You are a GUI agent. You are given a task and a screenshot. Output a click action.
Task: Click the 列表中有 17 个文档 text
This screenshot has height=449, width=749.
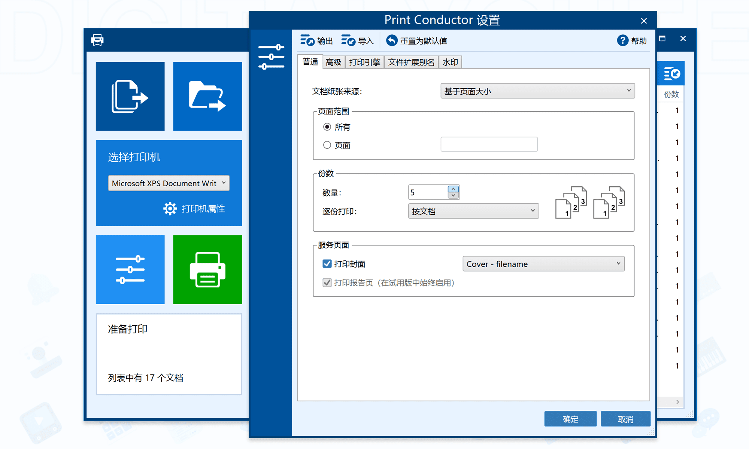point(146,378)
